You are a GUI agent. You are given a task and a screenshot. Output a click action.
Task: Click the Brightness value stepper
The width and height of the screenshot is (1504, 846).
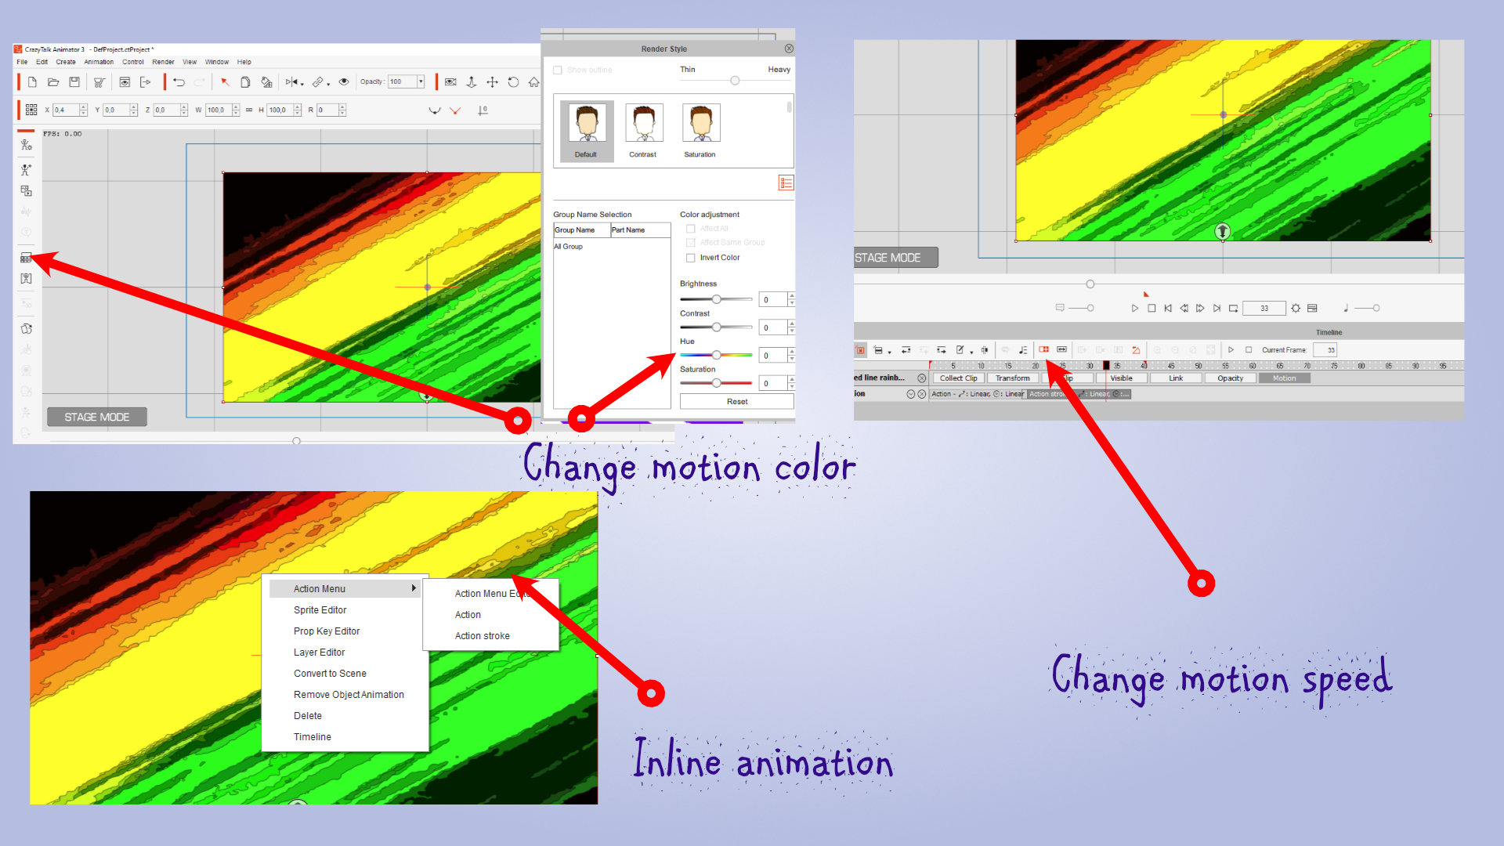tap(792, 299)
